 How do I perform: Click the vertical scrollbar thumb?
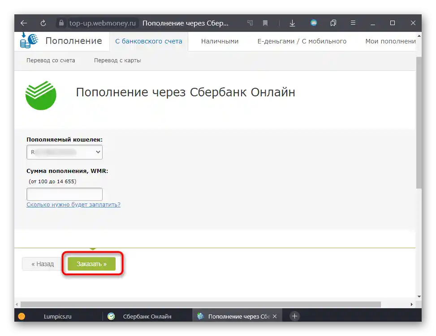point(419,123)
